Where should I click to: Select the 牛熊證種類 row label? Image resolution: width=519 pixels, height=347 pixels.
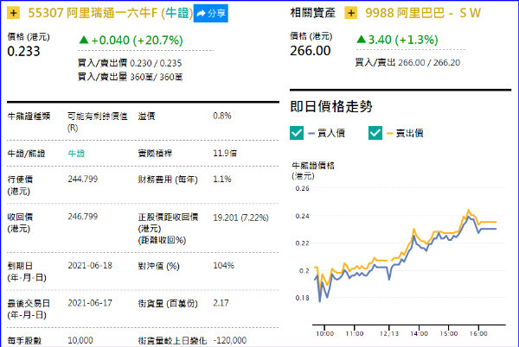click(29, 117)
